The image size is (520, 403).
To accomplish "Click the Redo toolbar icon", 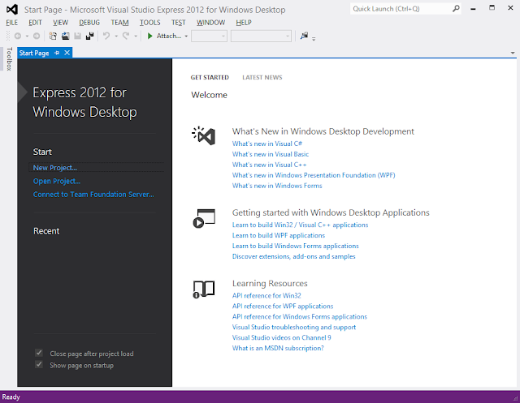I will 126,36.
